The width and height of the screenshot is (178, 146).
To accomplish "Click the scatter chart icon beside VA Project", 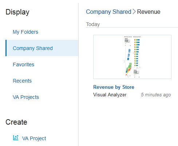I will pyautogui.click(x=16, y=138).
